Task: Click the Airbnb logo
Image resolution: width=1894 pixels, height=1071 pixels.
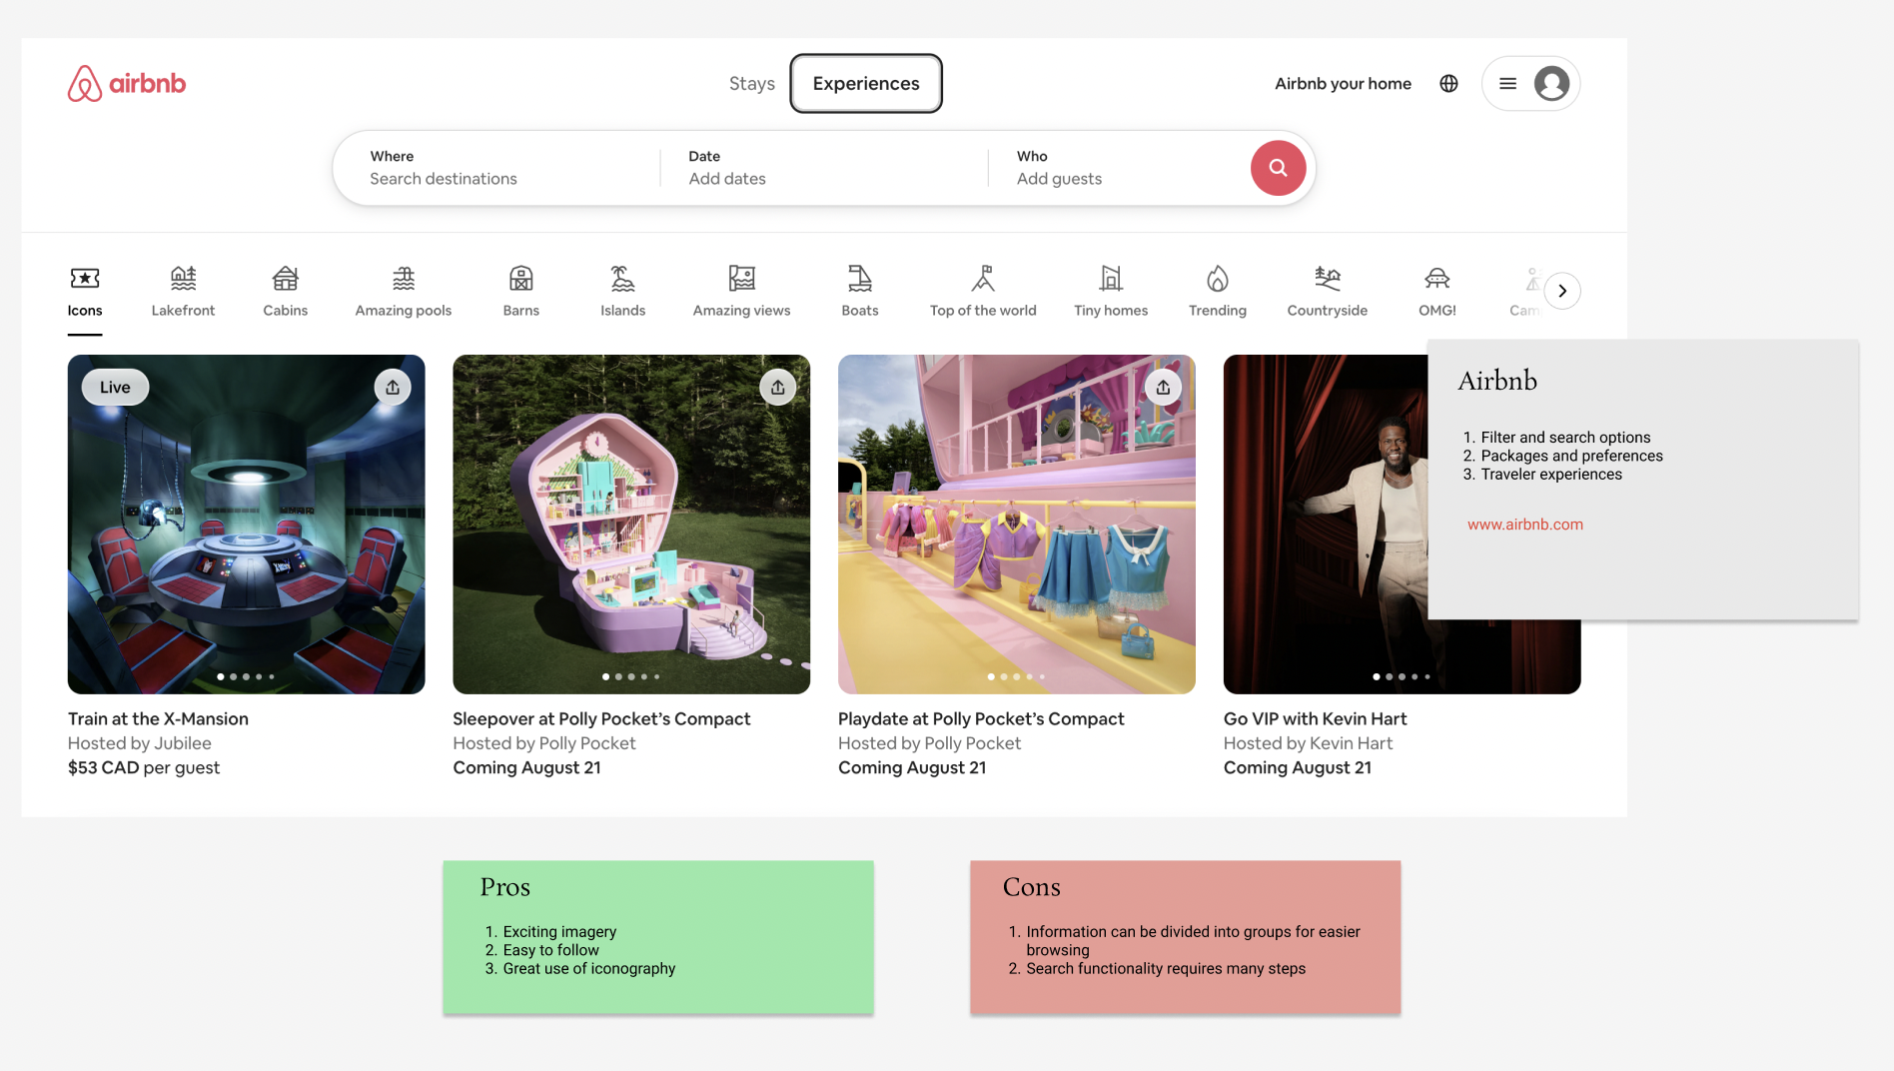Action: pyautogui.click(x=126, y=84)
